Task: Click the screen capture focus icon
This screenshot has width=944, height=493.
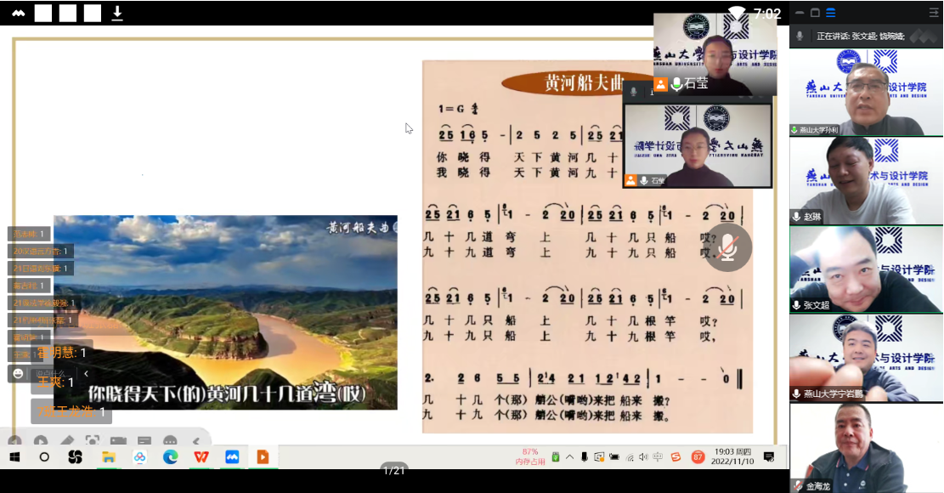Action: tap(92, 441)
